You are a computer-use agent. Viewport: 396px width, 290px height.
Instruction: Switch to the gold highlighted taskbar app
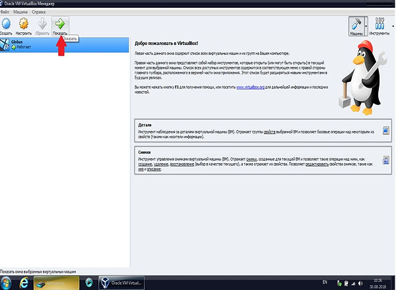(x=56, y=283)
